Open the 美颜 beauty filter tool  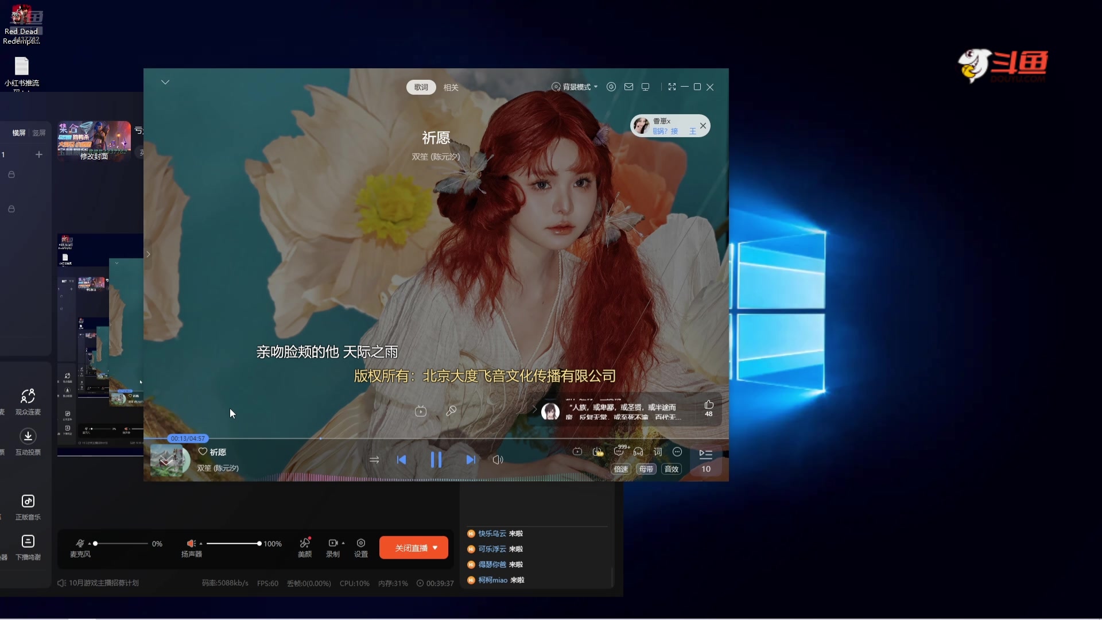click(x=305, y=547)
